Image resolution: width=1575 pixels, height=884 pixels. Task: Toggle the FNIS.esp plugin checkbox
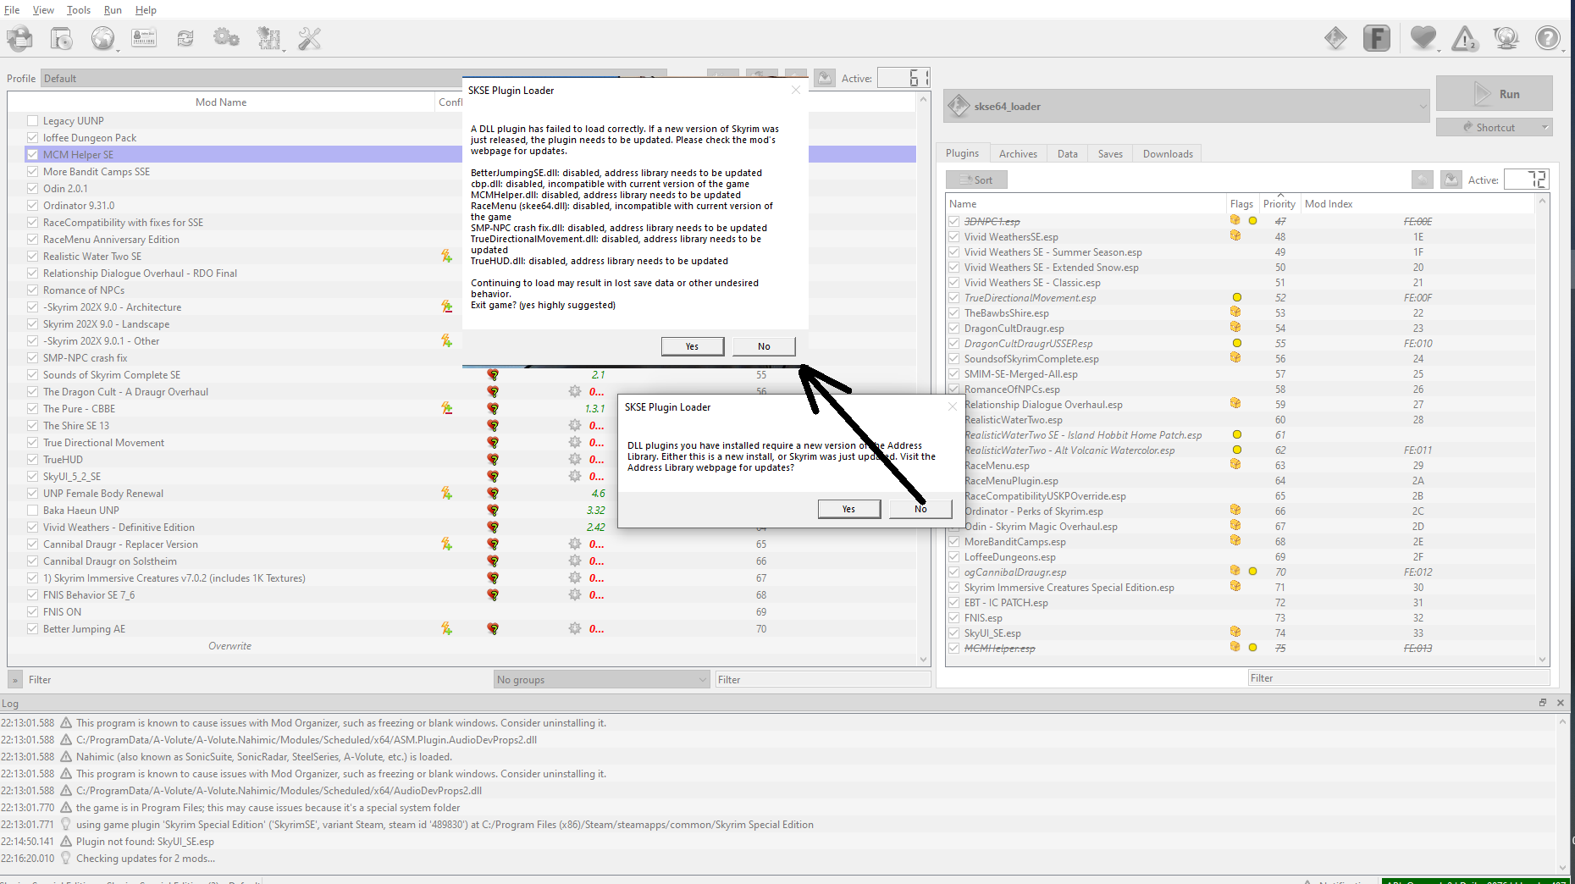click(x=954, y=617)
